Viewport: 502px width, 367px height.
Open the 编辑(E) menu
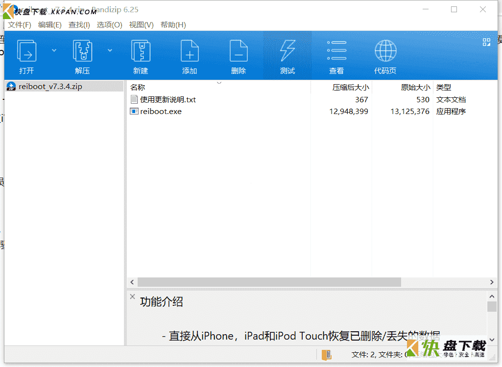click(49, 24)
